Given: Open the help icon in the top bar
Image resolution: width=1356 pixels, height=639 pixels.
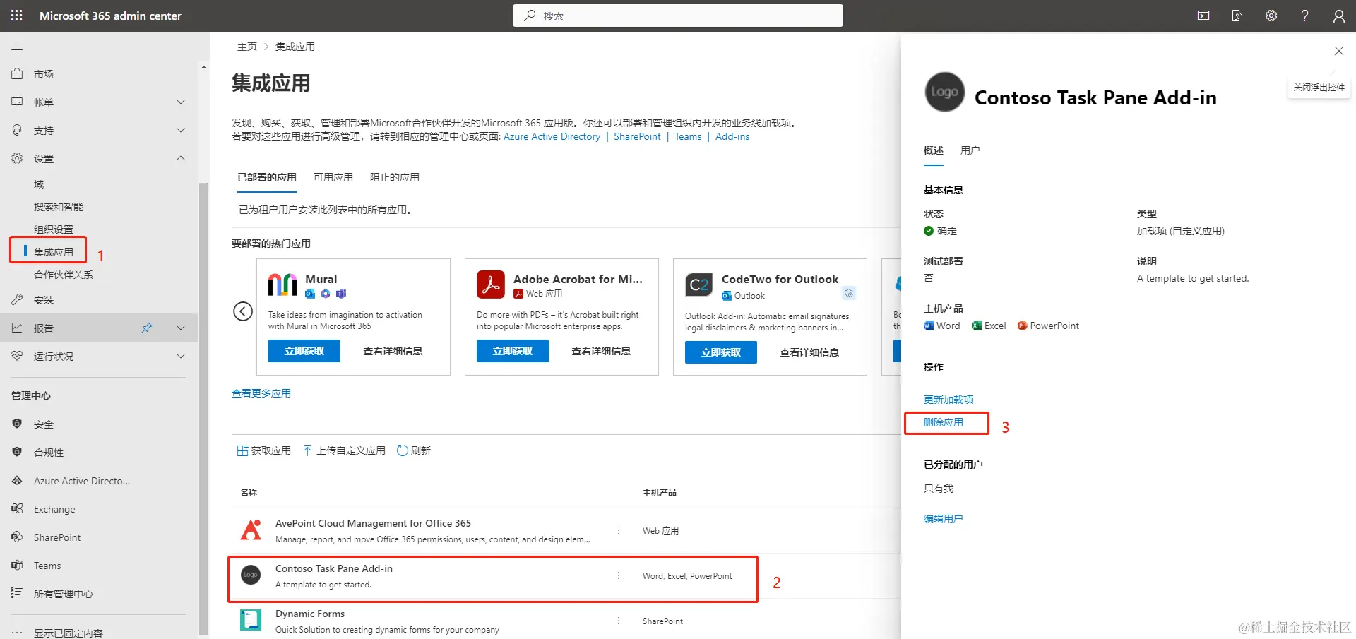Looking at the screenshot, I should pos(1304,16).
